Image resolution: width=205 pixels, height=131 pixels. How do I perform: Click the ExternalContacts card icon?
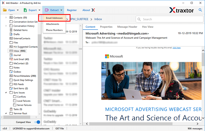11,38
